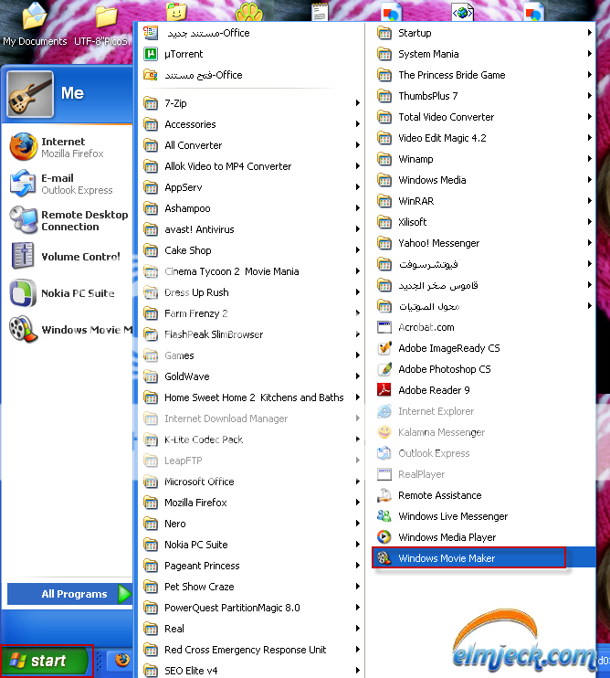Open Windows Movie Maker from pinned list

(x=24, y=330)
